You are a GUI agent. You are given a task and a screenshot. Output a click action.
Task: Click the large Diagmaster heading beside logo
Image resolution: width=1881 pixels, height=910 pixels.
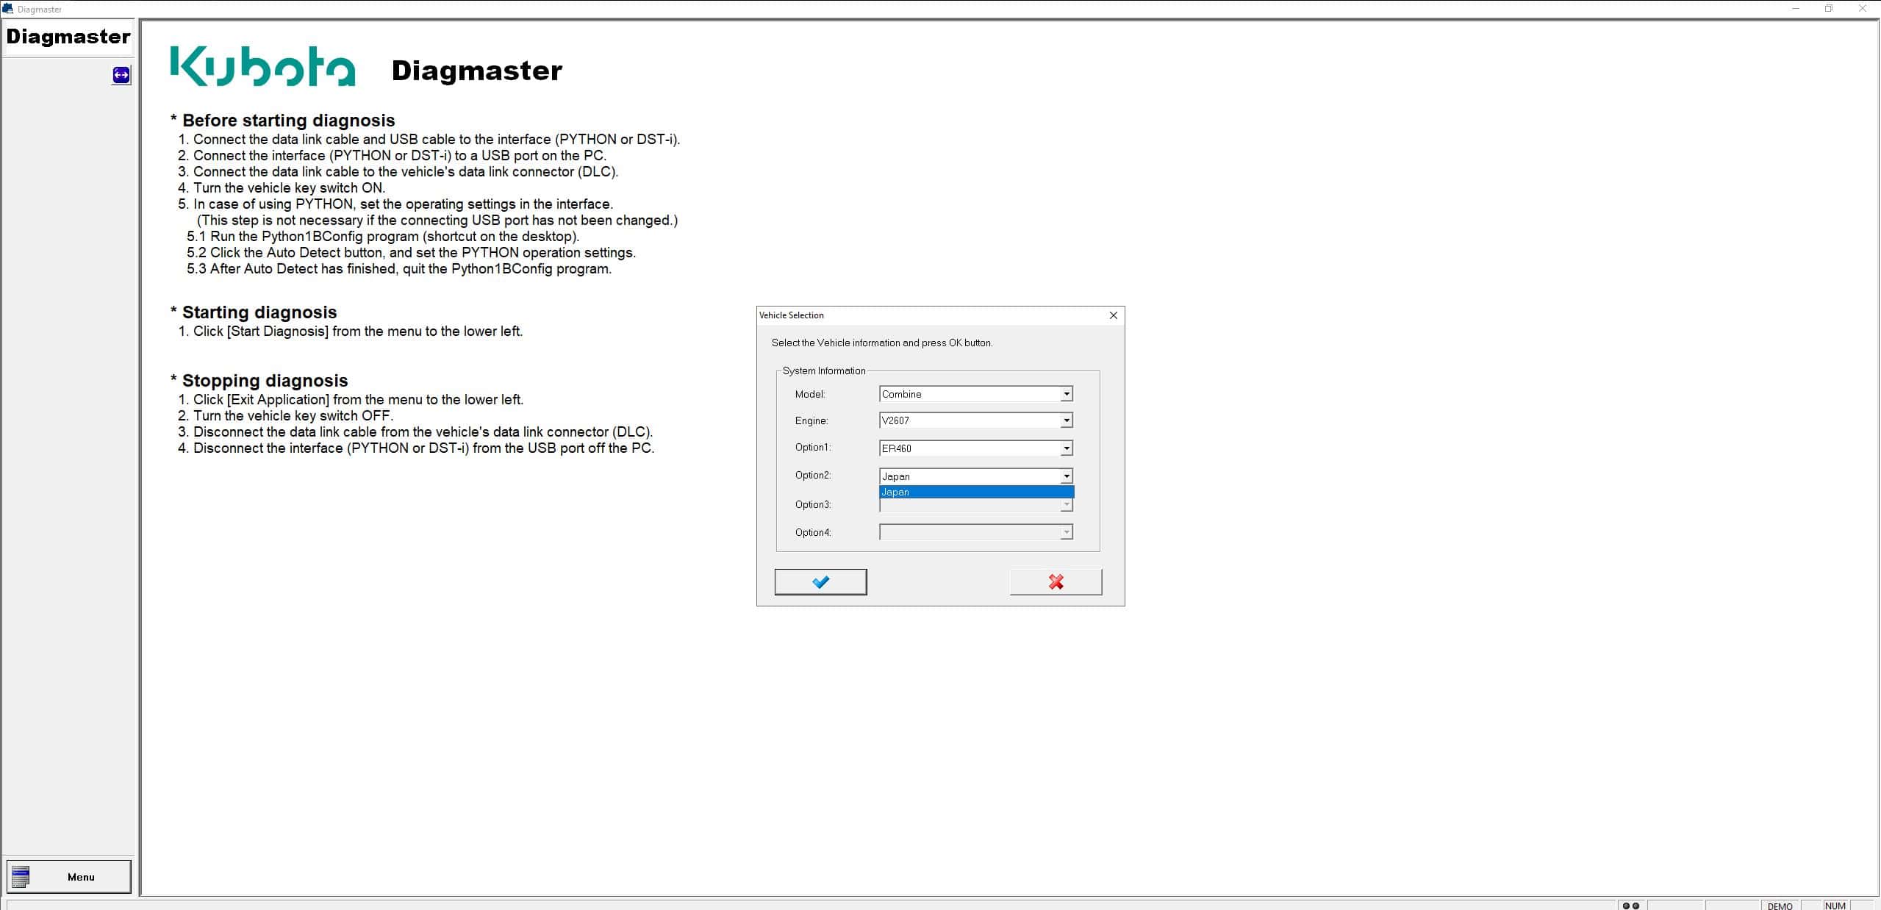pos(477,71)
